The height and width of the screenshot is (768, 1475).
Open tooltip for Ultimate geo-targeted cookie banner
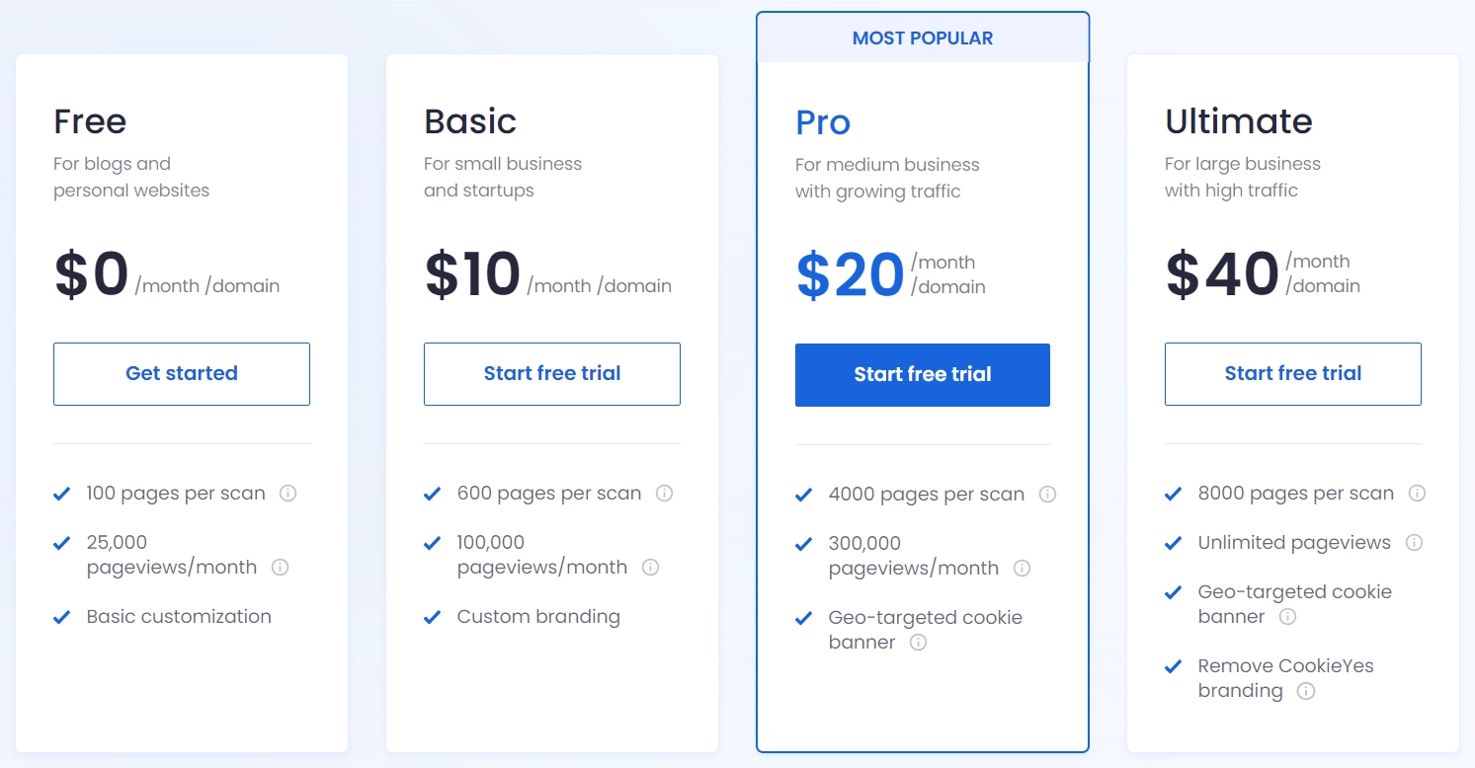pos(1287,617)
